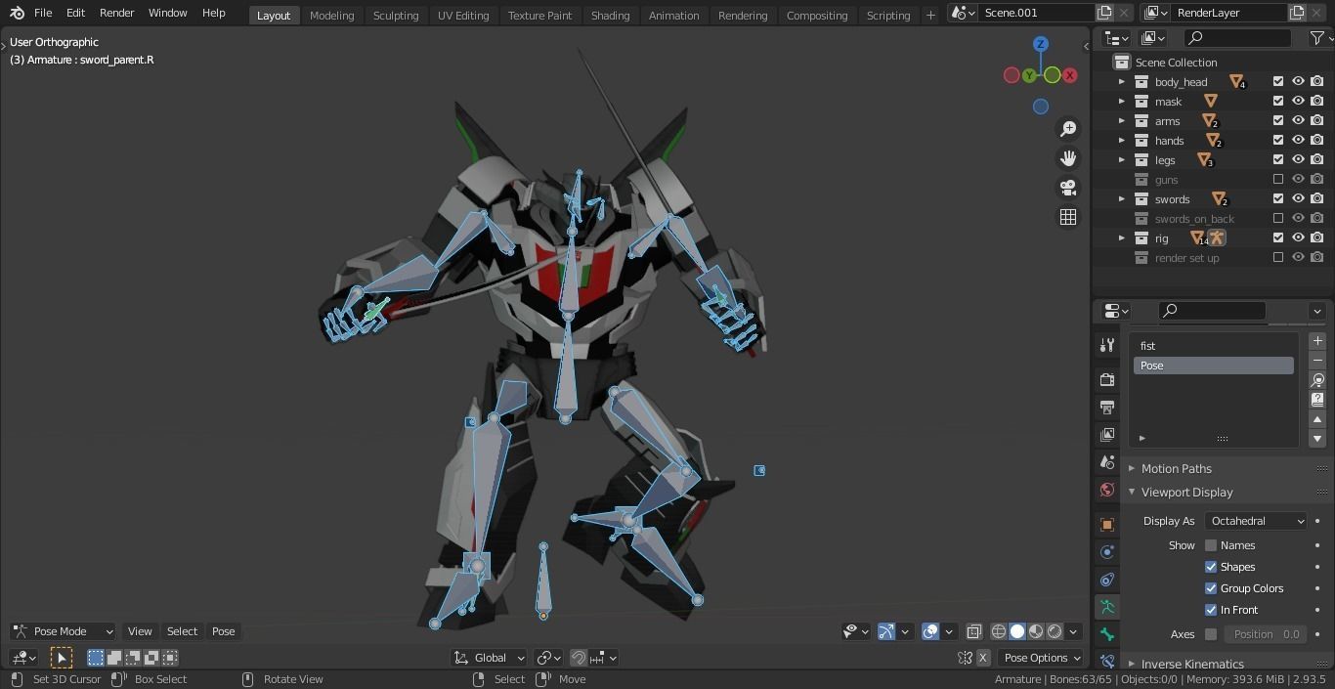Click the pan view hand icon
1335x689 pixels.
1068,158
